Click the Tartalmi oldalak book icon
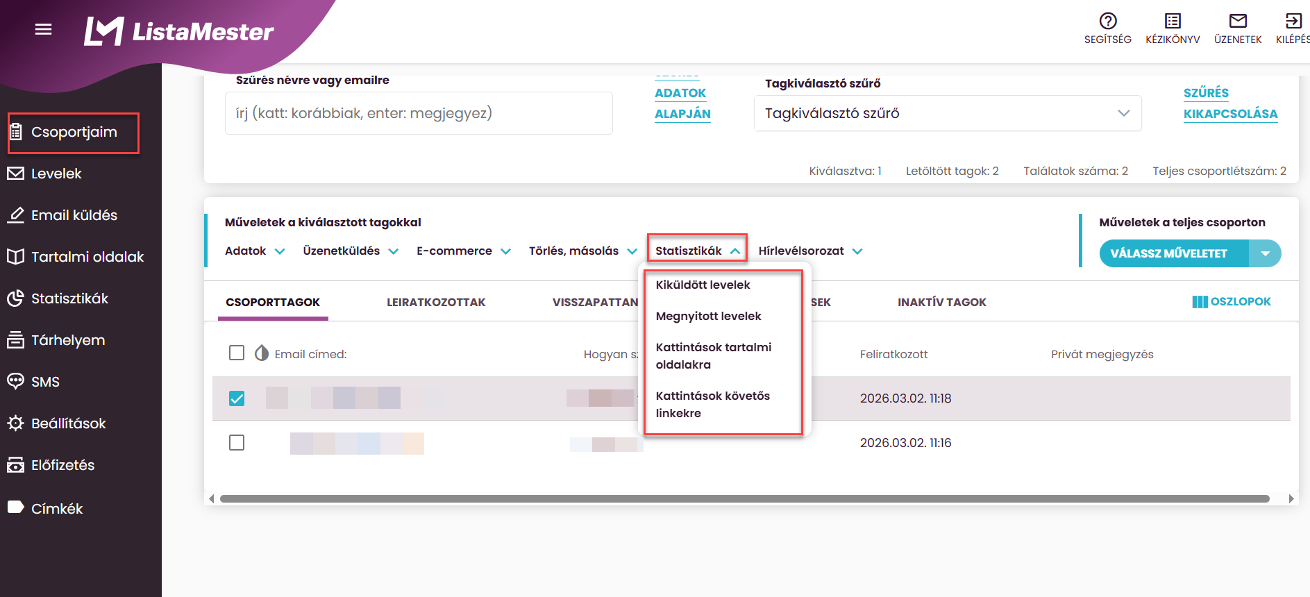 15,257
